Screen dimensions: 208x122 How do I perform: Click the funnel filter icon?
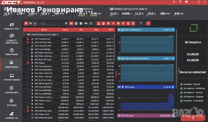click(141, 23)
